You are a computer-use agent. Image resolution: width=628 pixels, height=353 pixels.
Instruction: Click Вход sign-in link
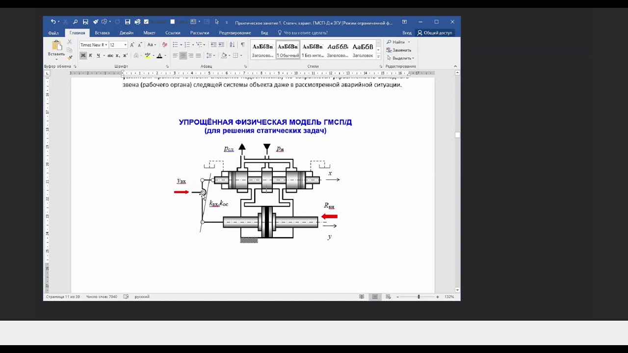407,33
